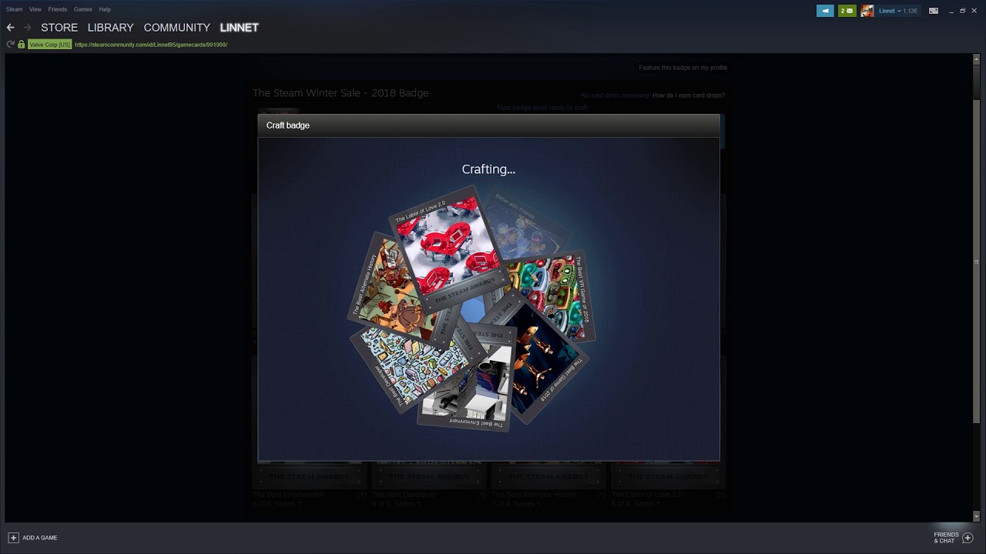The image size is (986, 554).
Task: Open the Games menu
Action: click(83, 9)
